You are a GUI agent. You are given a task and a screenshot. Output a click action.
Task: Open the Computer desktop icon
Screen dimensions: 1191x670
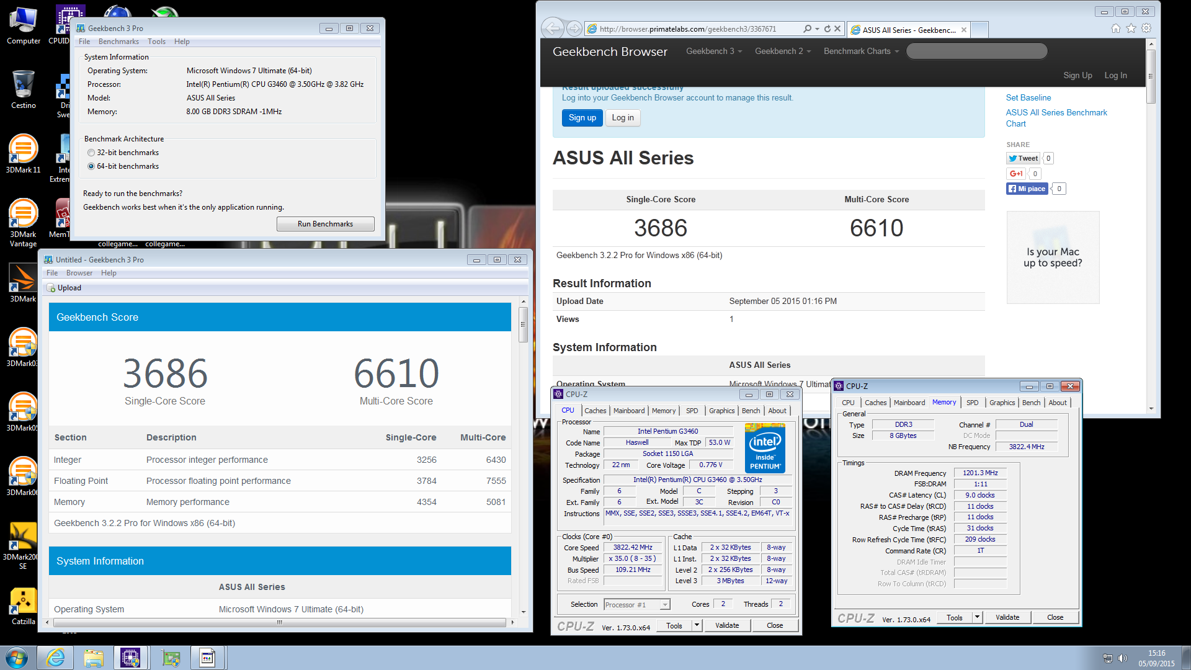(24, 26)
